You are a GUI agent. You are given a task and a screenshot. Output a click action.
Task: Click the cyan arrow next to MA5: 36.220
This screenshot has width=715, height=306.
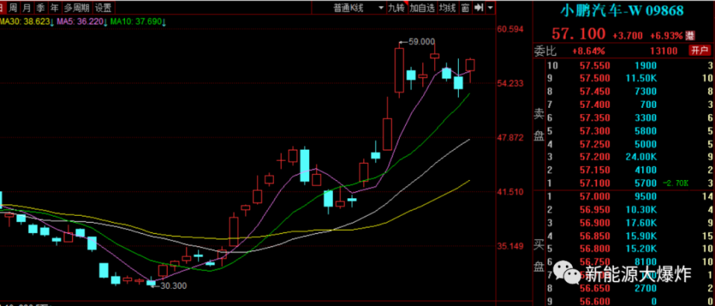(x=105, y=22)
